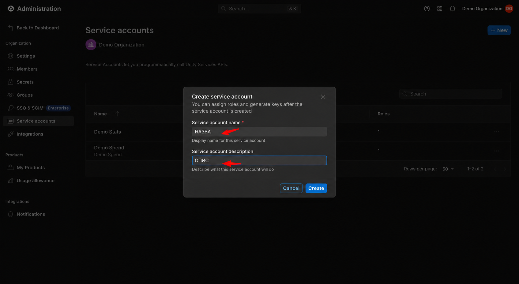Open the help question mark icon

pos(427,9)
